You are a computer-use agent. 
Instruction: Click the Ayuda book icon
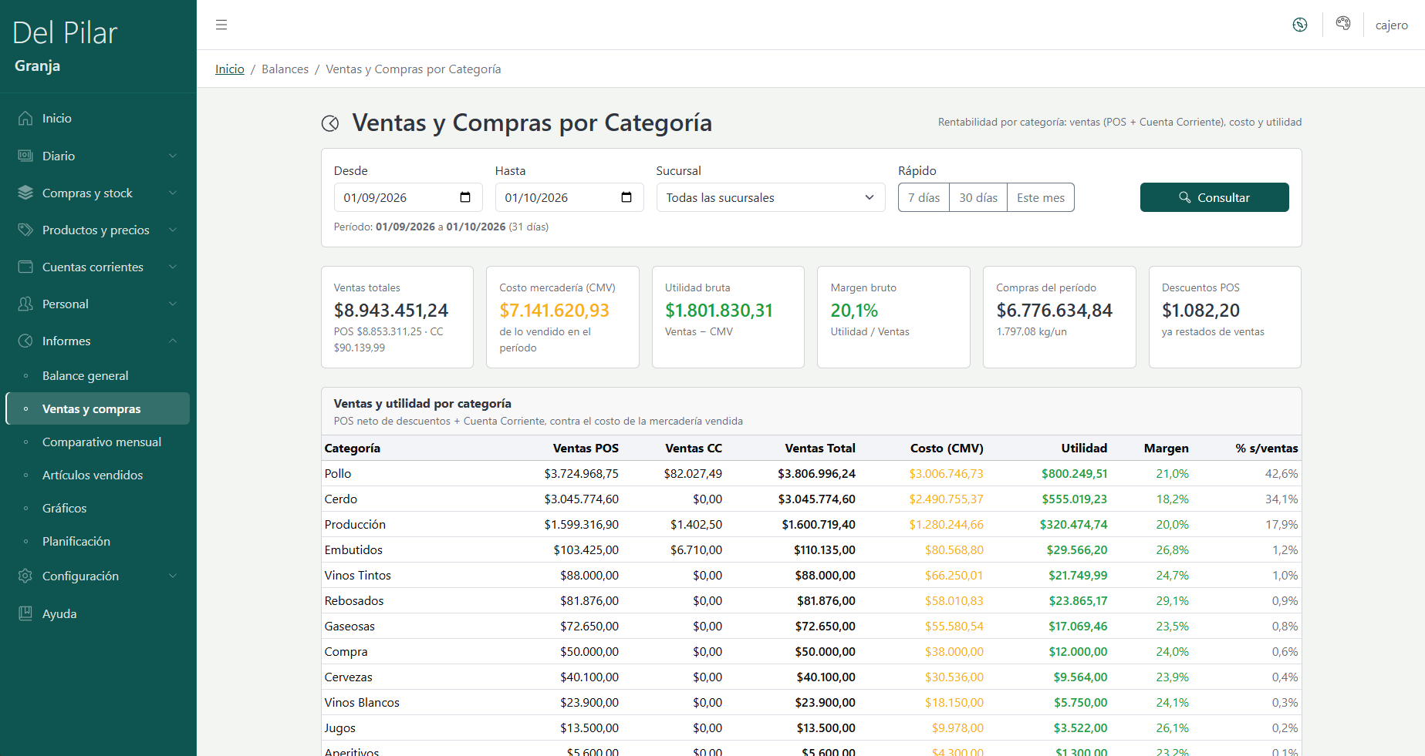tap(25, 613)
